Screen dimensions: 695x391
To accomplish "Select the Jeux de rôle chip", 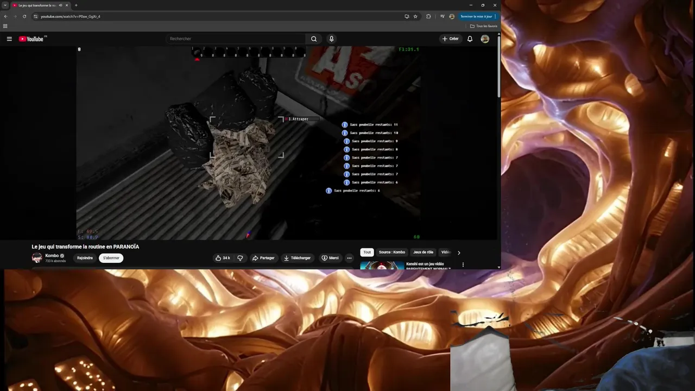I will (423, 252).
